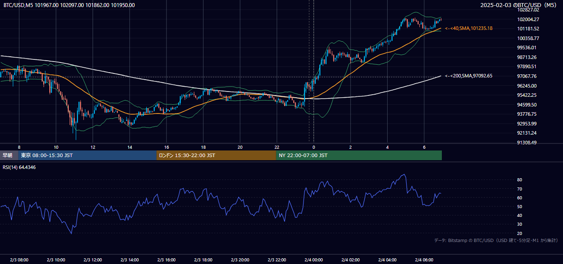This screenshot has width=563, height=264.
Task: Click hour tick 16 under price chart
Action: click(x=166, y=147)
